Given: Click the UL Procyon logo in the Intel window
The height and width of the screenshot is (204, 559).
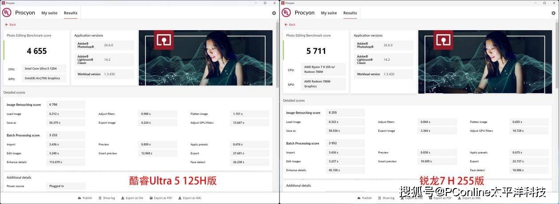Looking at the screenshot, I should coord(7,13).
